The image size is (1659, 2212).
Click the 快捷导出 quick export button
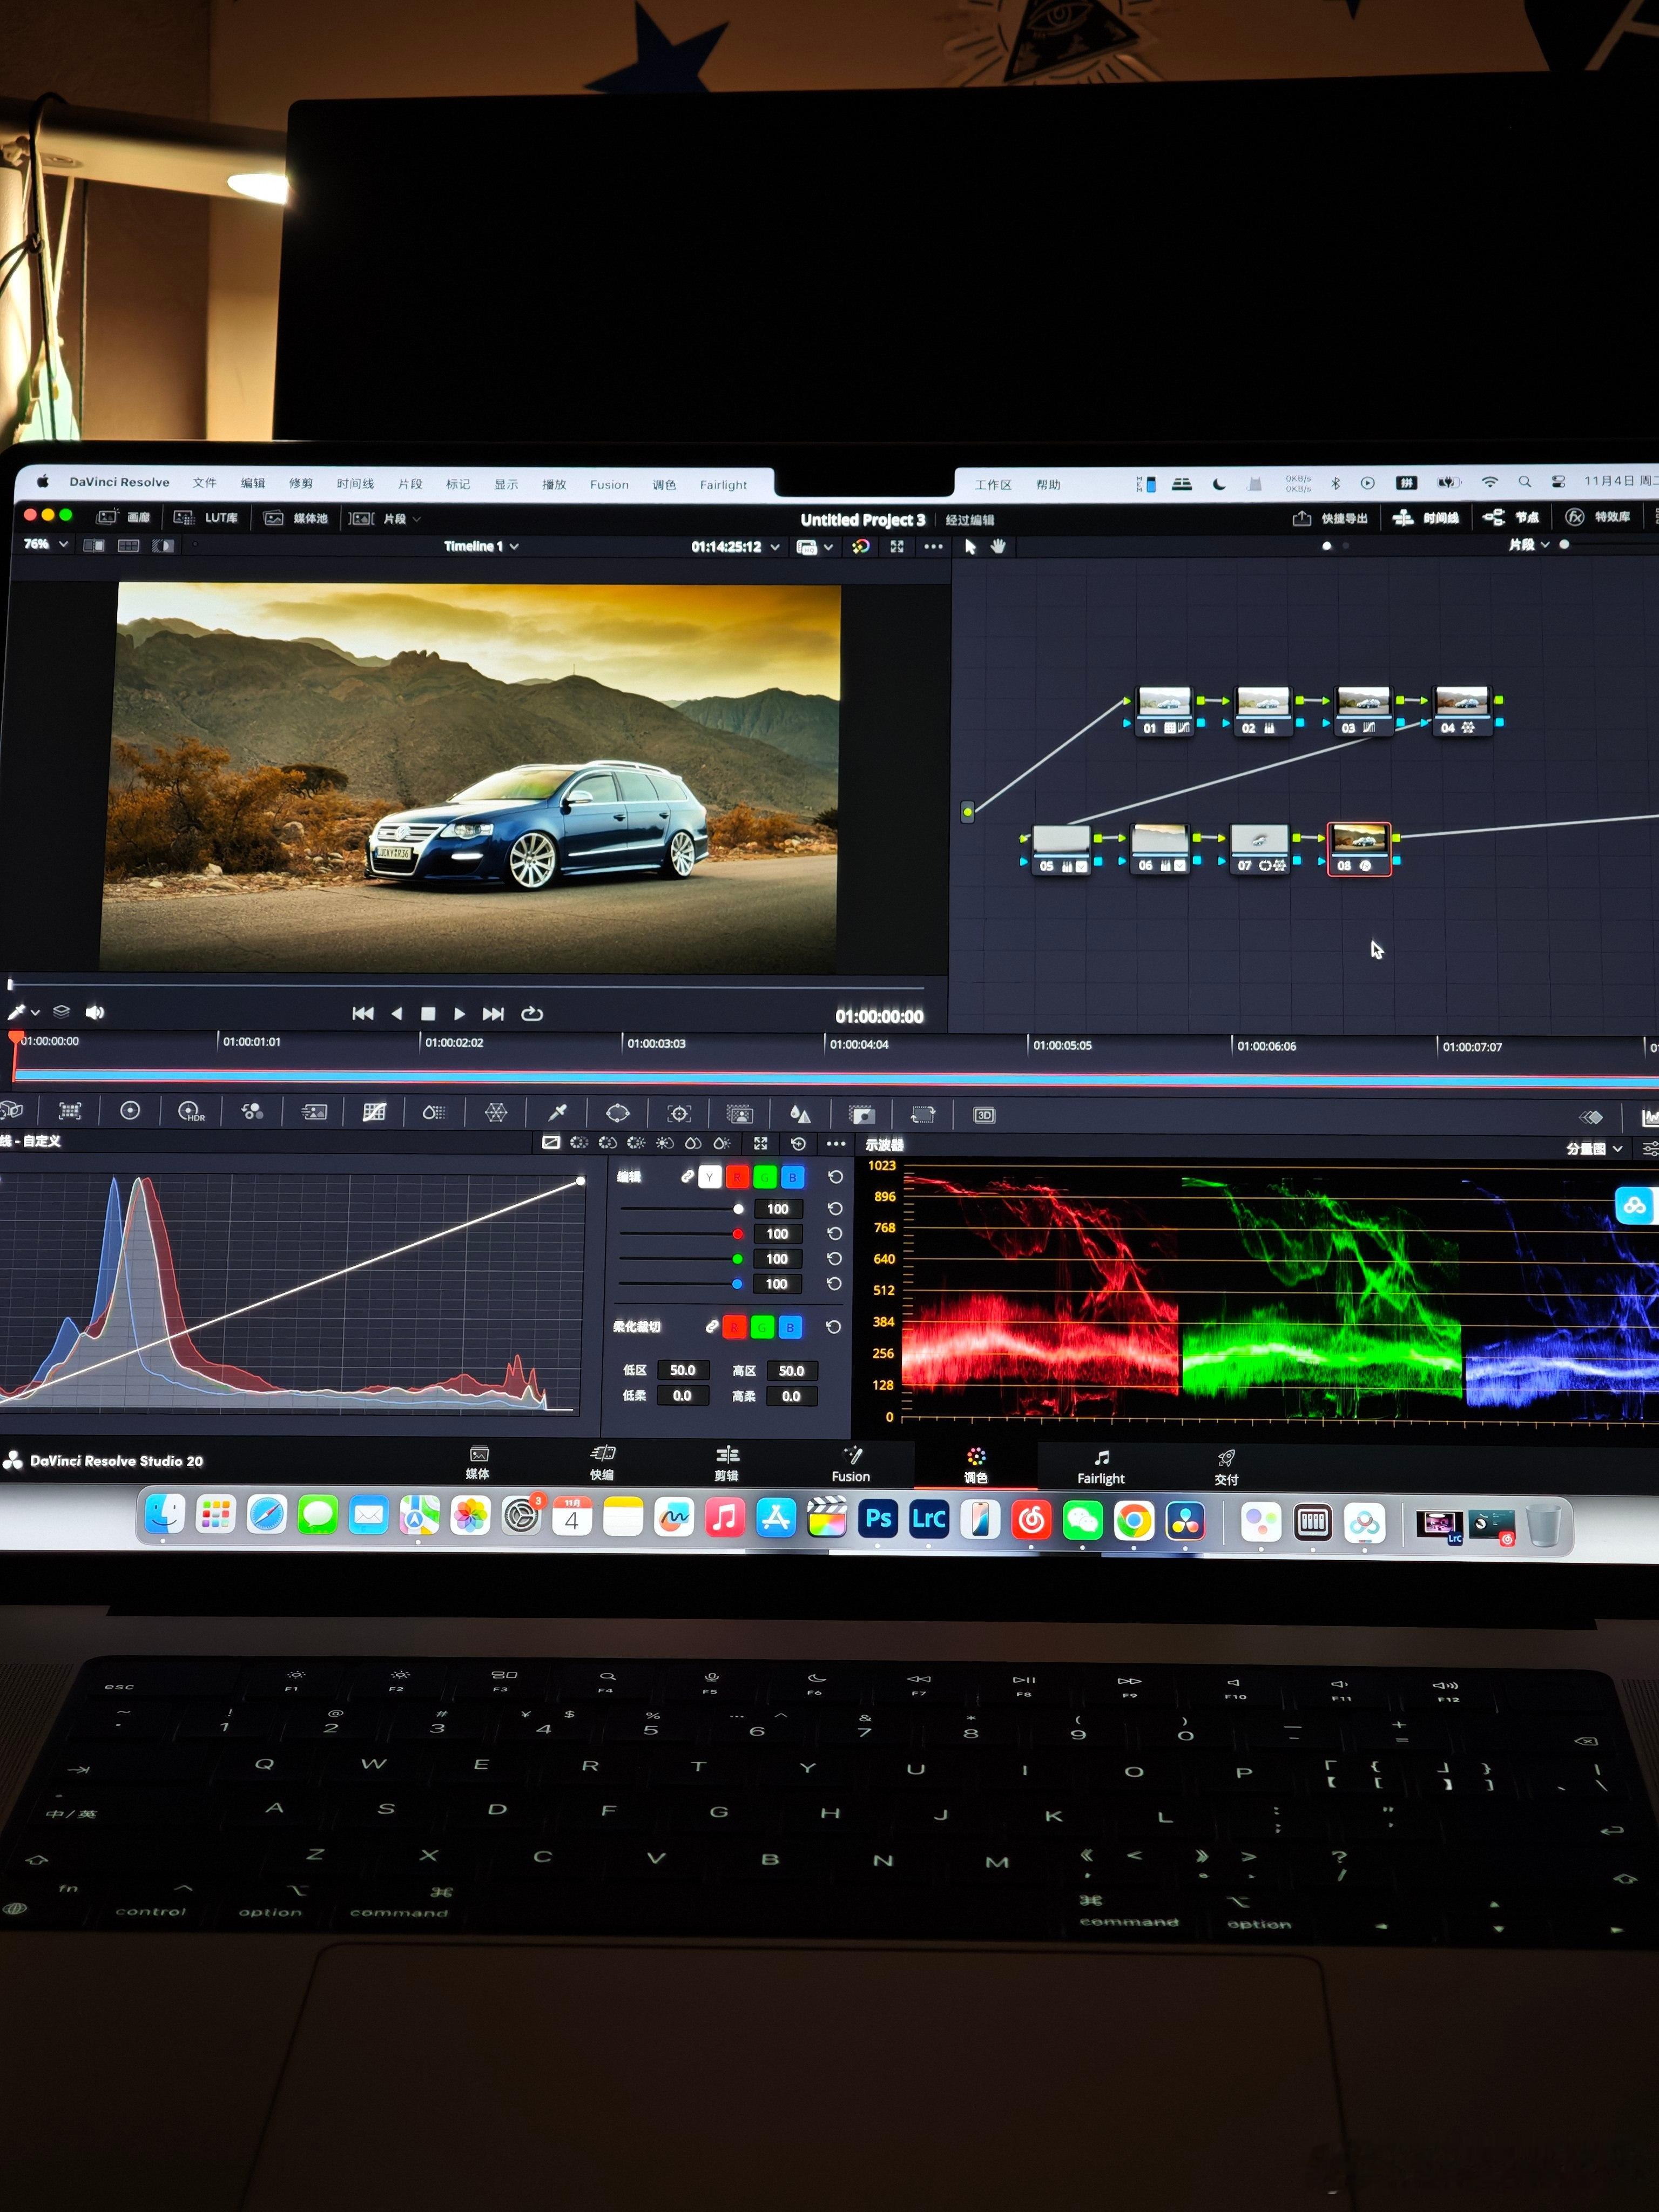[1330, 518]
